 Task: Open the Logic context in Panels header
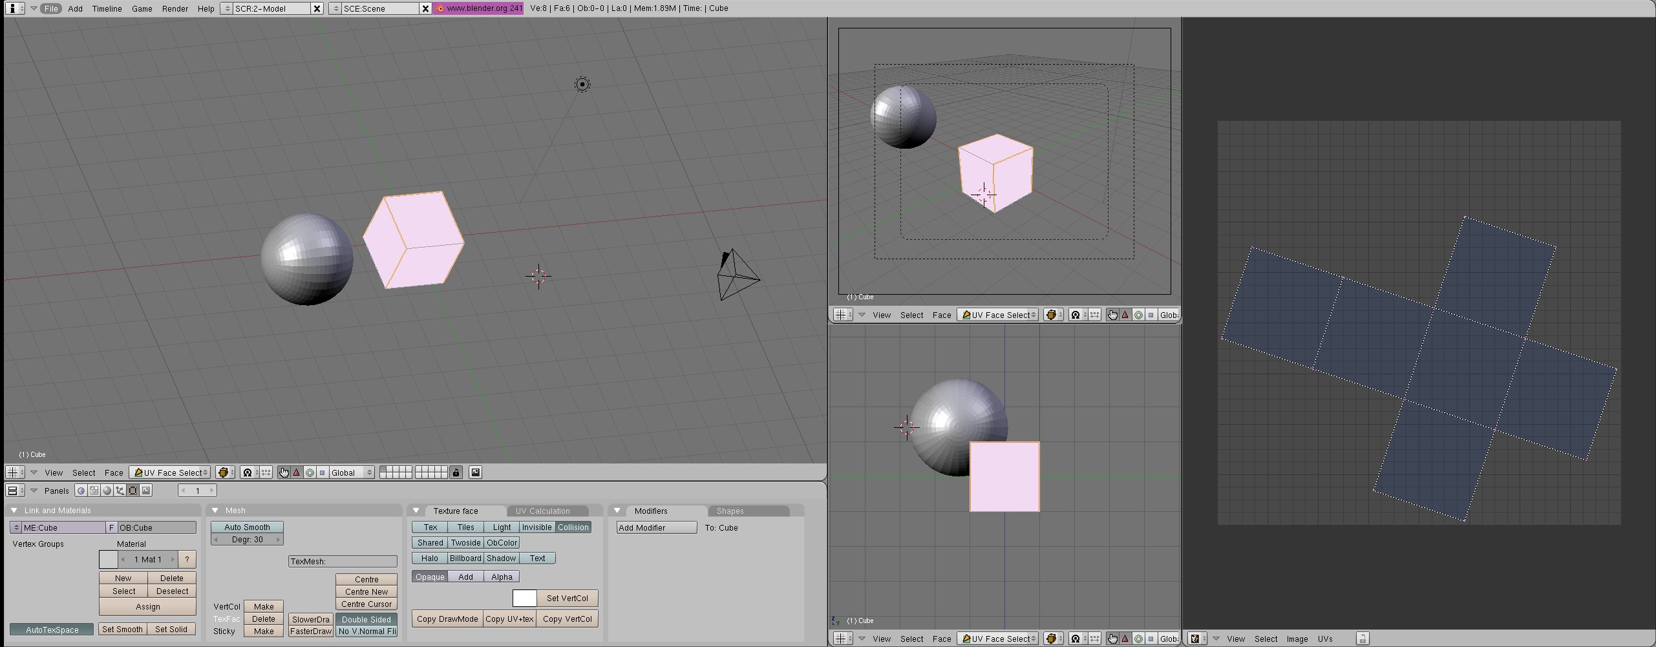(x=81, y=491)
